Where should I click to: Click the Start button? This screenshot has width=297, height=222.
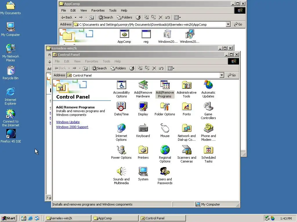(x=8, y=218)
